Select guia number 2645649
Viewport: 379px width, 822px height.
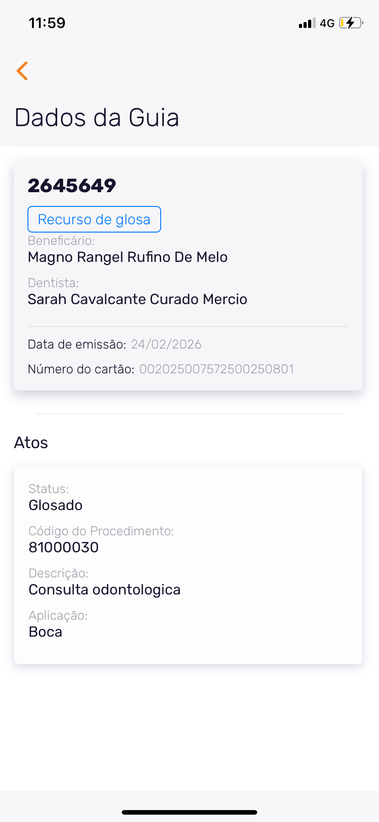72,186
